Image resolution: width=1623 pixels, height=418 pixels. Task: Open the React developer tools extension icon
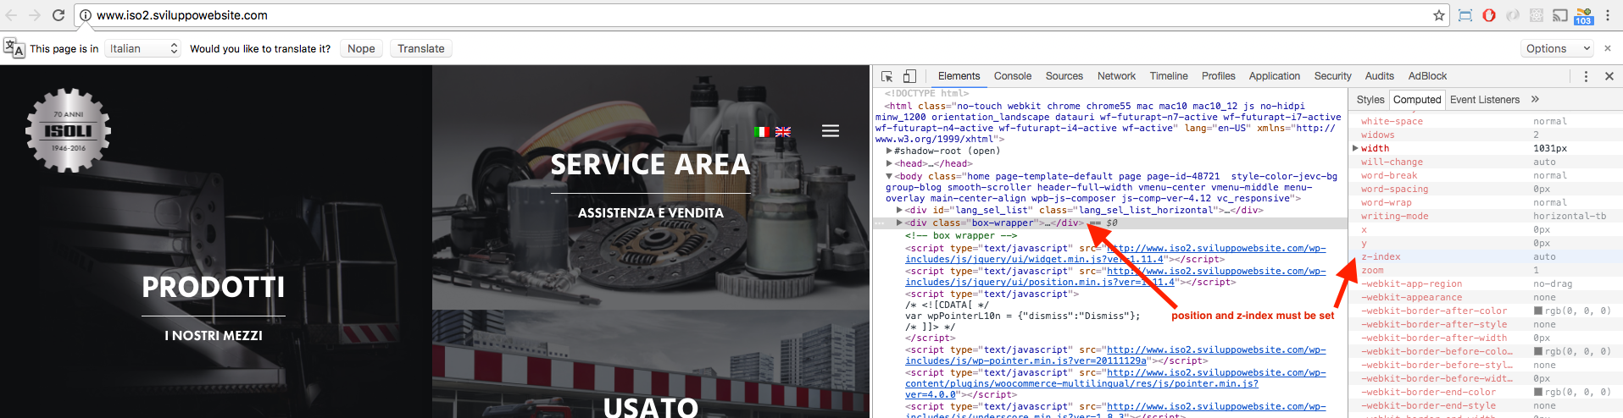(1537, 15)
